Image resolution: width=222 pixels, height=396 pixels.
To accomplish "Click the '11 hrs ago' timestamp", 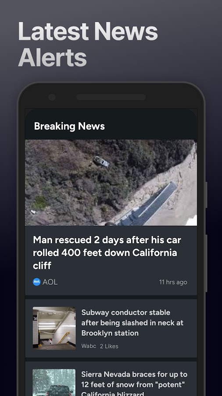I will click(x=173, y=282).
